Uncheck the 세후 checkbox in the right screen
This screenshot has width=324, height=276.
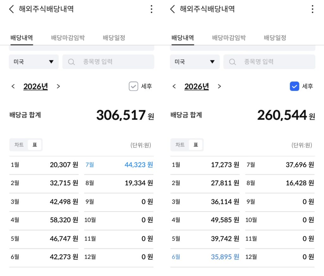click(295, 86)
